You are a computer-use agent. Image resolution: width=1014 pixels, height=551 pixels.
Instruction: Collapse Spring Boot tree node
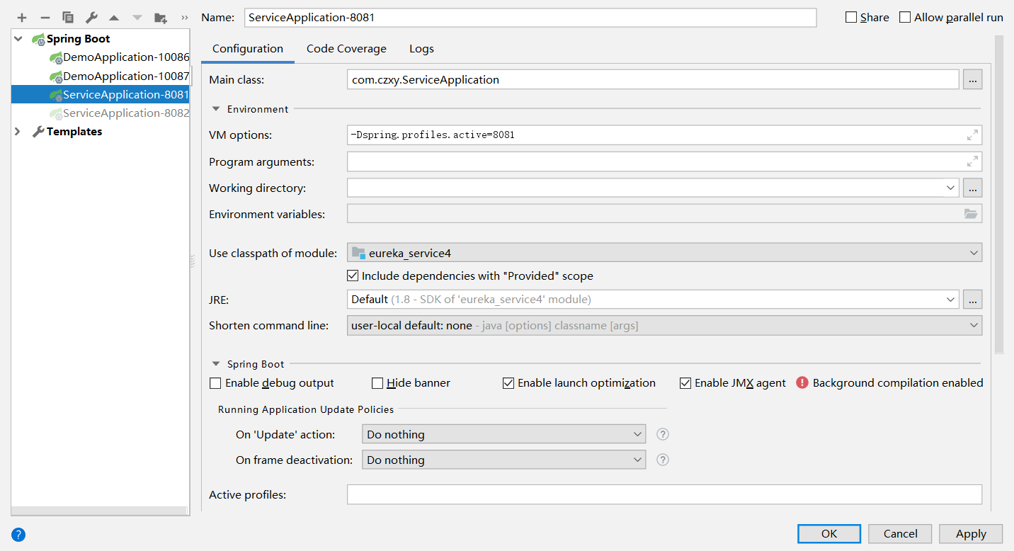(x=18, y=39)
